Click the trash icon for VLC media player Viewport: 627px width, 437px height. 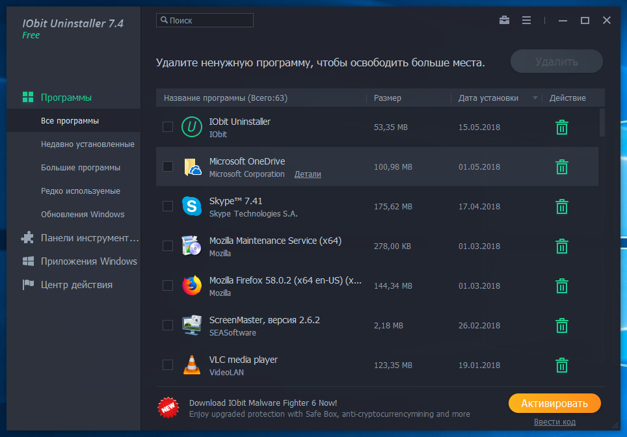[x=562, y=365]
